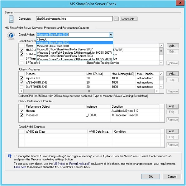Click the Max. Handles column header
The width and height of the screenshot is (186, 186).
[147, 74]
